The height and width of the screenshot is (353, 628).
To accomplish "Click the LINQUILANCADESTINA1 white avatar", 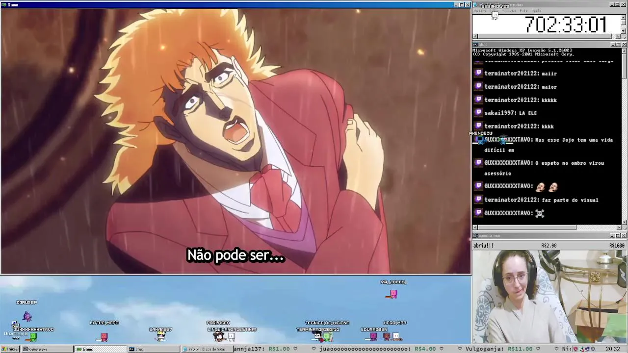I will click(232, 336).
